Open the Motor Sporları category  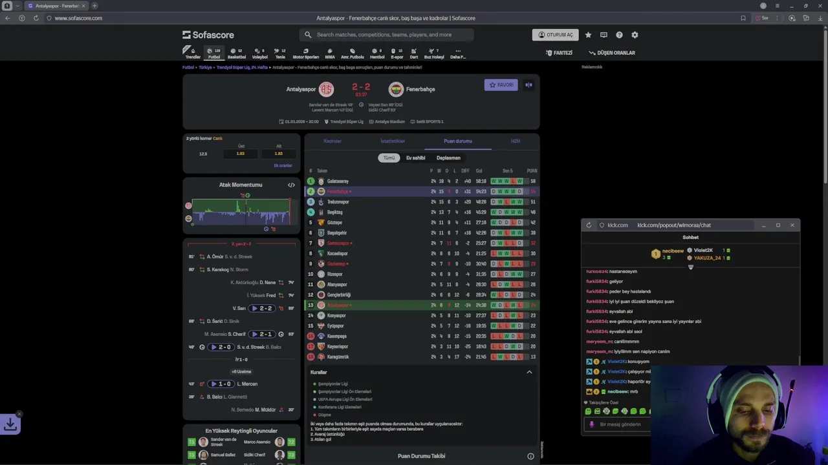(x=306, y=53)
